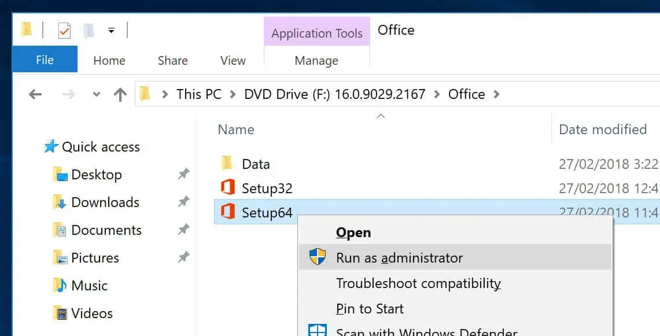Select Pin to Start option
The height and width of the screenshot is (336, 660).
click(x=370, y=309)
